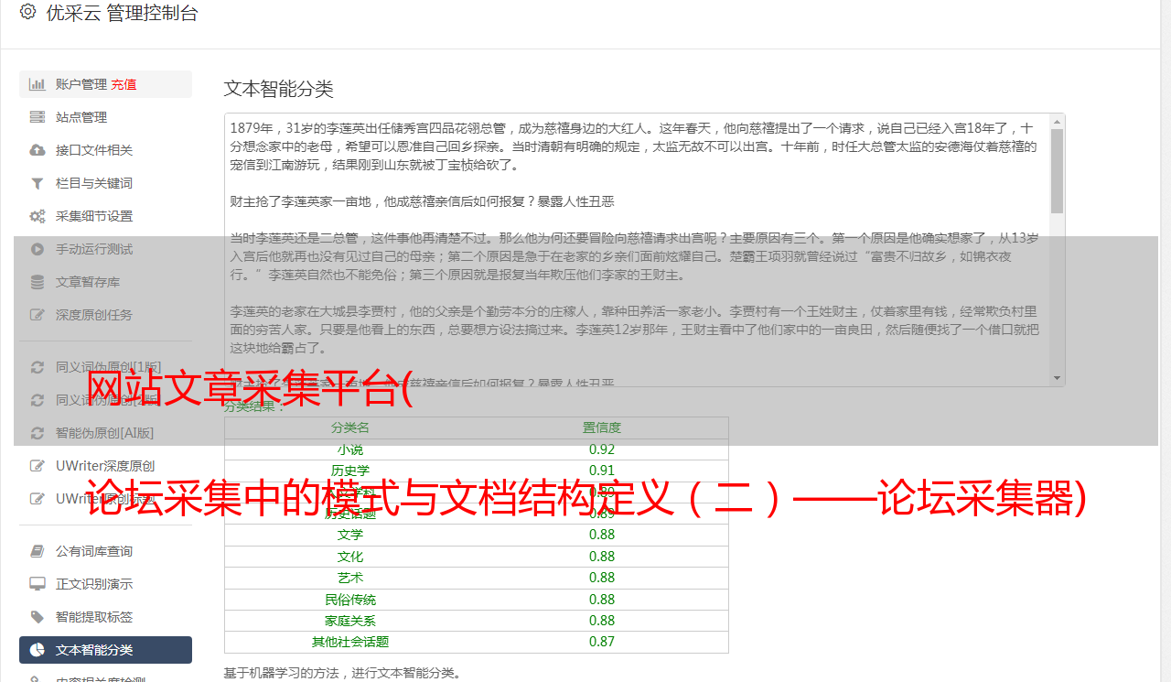Image resolution: width=1171 pixels, height=682 pixels.
Task: Click the 民俗传统 category cell
Action: click(x=350, y=600)
